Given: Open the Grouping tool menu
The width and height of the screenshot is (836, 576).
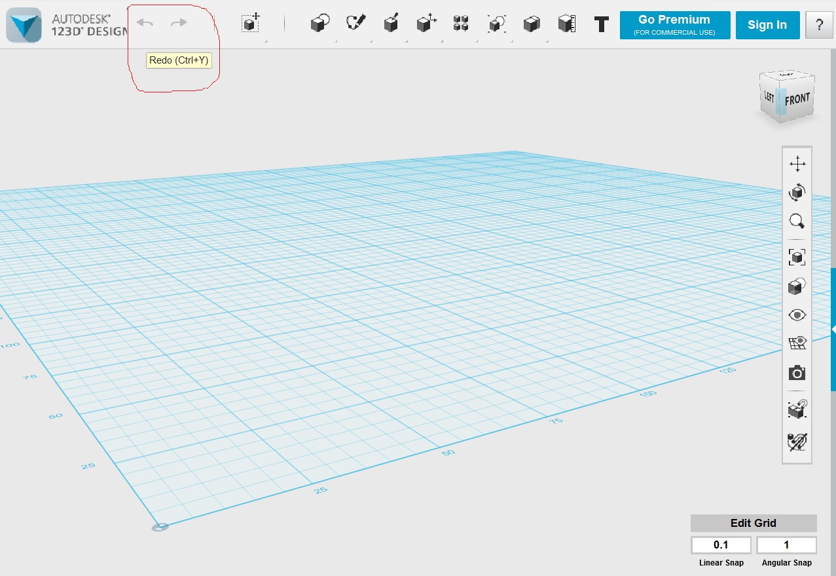Looking at the screenshot, I should click(497, 24).
